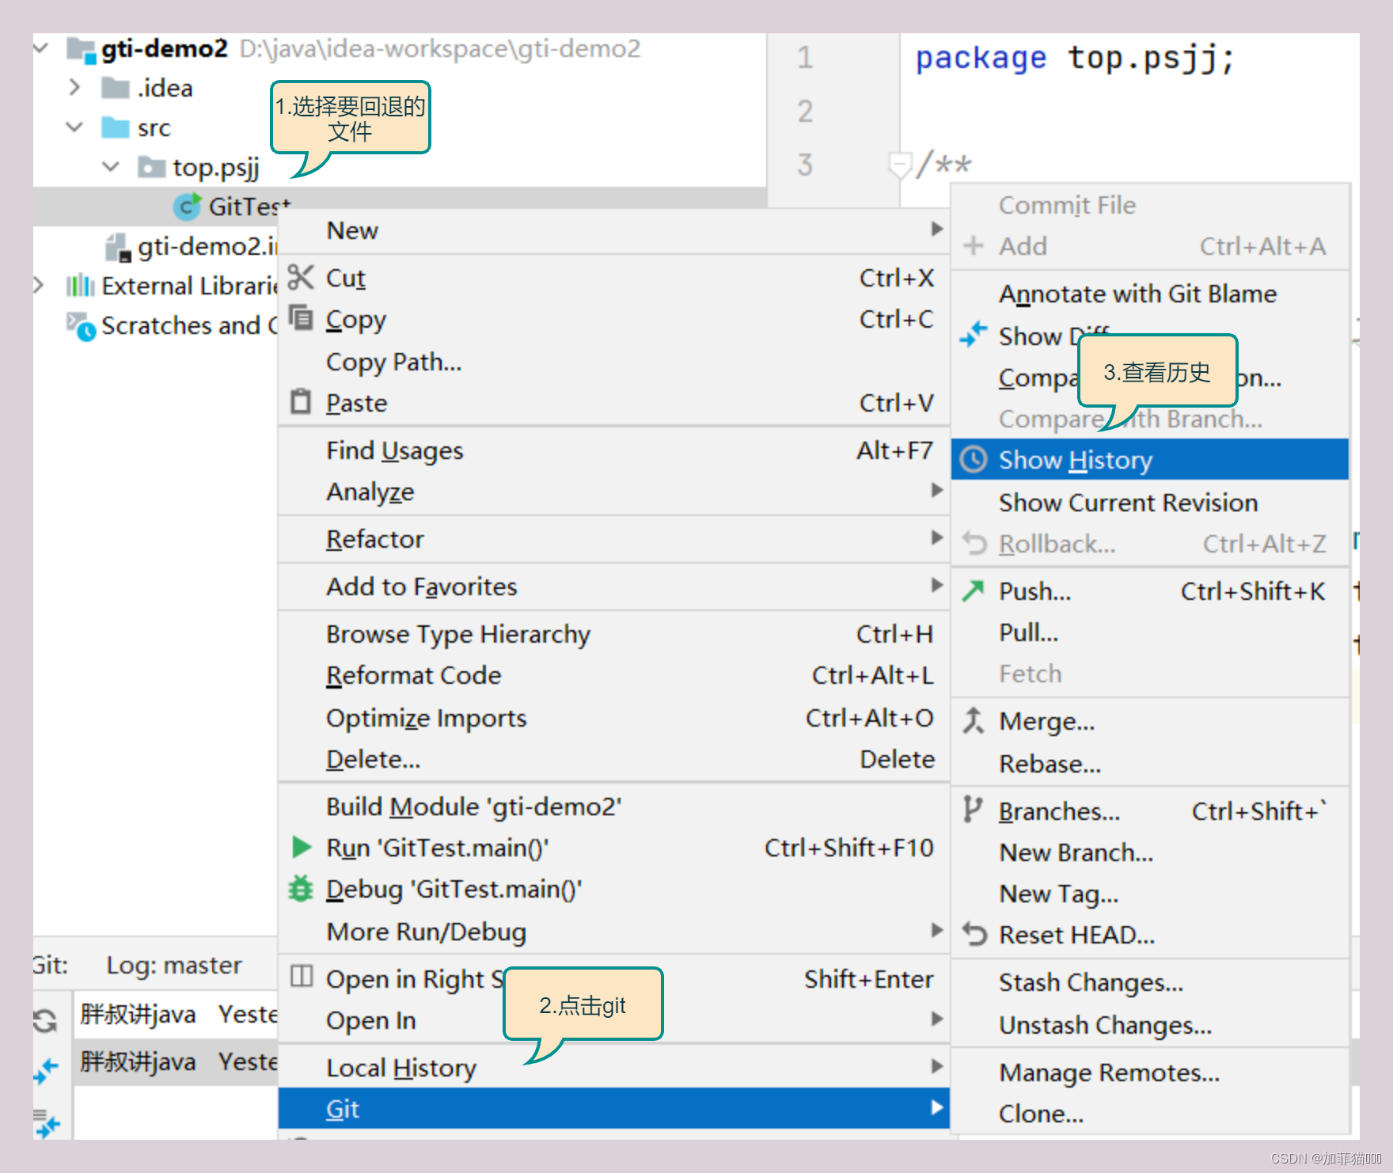Click the Add plus icon
This screenshot has height=1173, width=1393.
coord(974,245)
